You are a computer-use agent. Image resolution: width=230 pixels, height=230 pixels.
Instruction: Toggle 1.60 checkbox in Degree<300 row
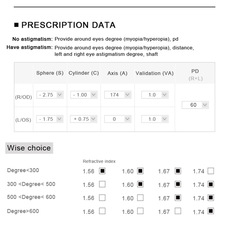pos(140,171)
